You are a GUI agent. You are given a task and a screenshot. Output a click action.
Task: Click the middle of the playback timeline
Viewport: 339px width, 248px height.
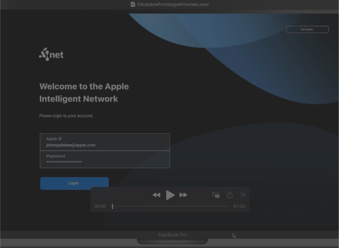click(x=170, y=206)
